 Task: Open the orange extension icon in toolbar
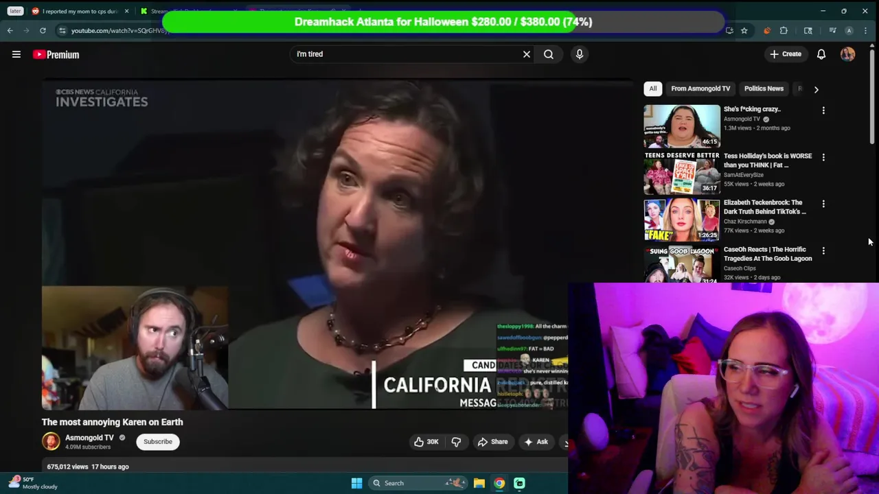[x=767, y=30]
